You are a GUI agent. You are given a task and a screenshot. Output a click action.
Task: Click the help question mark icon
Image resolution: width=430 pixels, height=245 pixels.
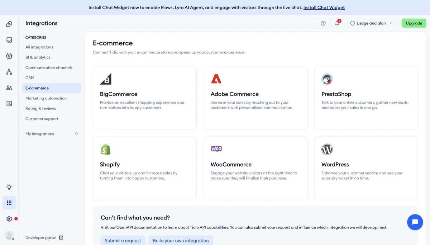pos(323,23)
